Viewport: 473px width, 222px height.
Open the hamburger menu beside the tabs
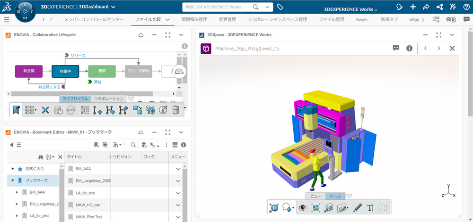pos(7,19)
